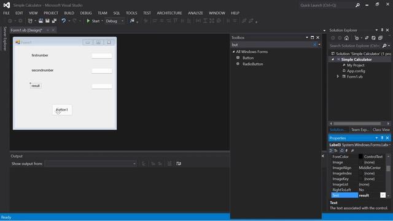
Task: Click the Find in Files toolbar icon
Action: click(x=132, y=21)
